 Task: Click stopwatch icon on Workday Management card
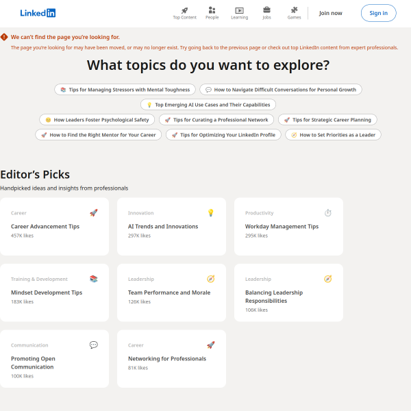327,213
